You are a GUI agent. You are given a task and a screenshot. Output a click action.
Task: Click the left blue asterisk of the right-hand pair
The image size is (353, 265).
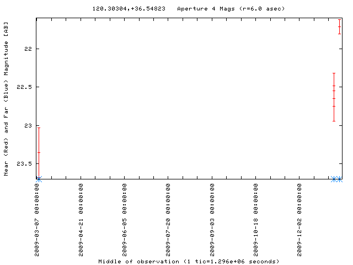pyautogui.click(x=334, y=179)
